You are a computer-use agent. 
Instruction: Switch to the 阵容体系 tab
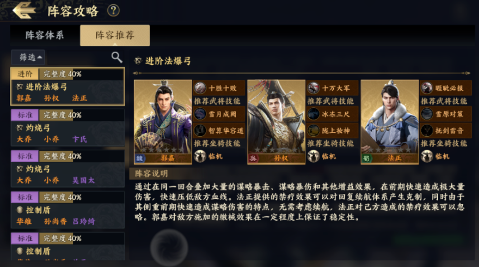(45, 35)
